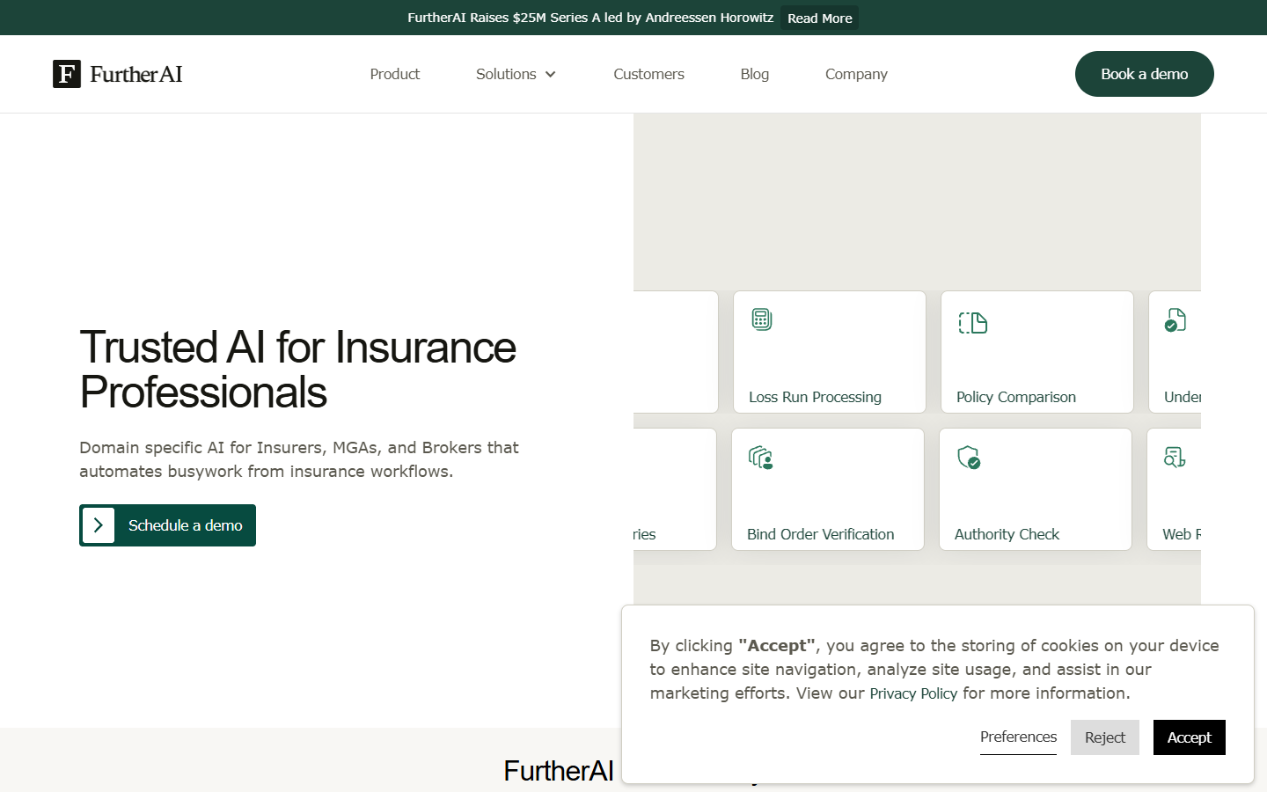Viewport: 1267px width, 792px height.
Task: Open the Company nav item
Action: pos(856,74)
